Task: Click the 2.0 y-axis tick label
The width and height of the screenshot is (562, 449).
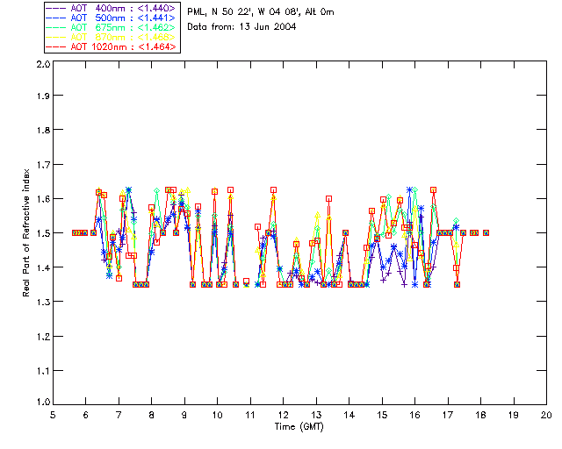Action: tap(43, 64)
